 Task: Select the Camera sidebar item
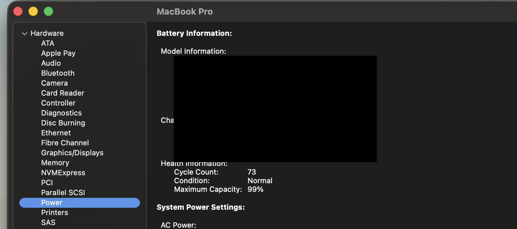coord(54,83)
